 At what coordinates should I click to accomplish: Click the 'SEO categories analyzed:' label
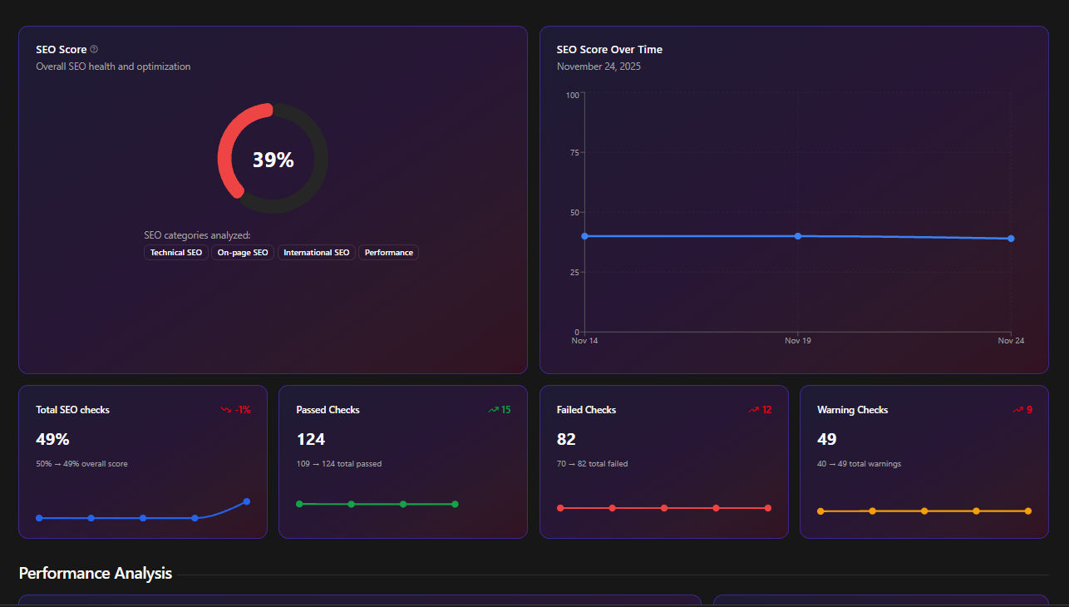tap(197, 235)
